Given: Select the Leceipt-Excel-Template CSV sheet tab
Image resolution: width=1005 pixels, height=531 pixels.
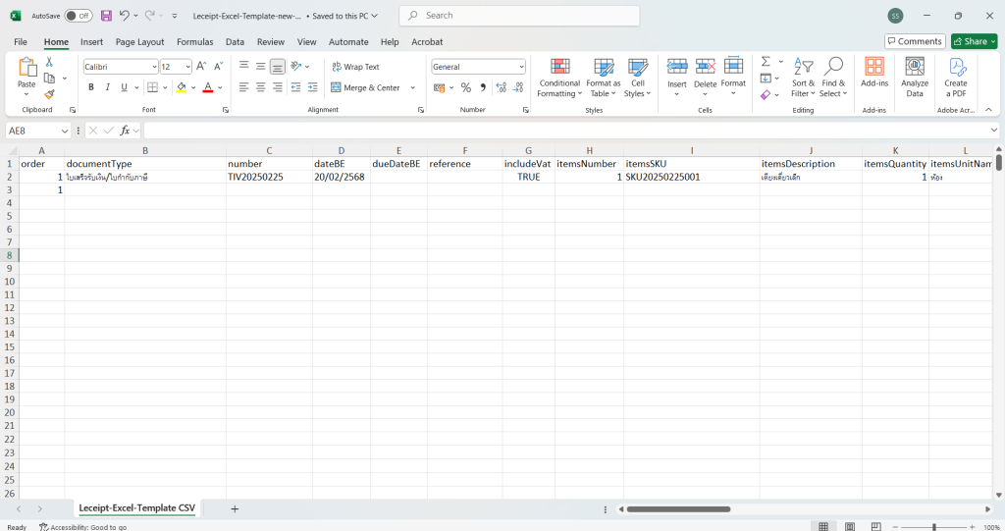Looking at the screenshot, I should pyautogui.click(x=137, y=507).
